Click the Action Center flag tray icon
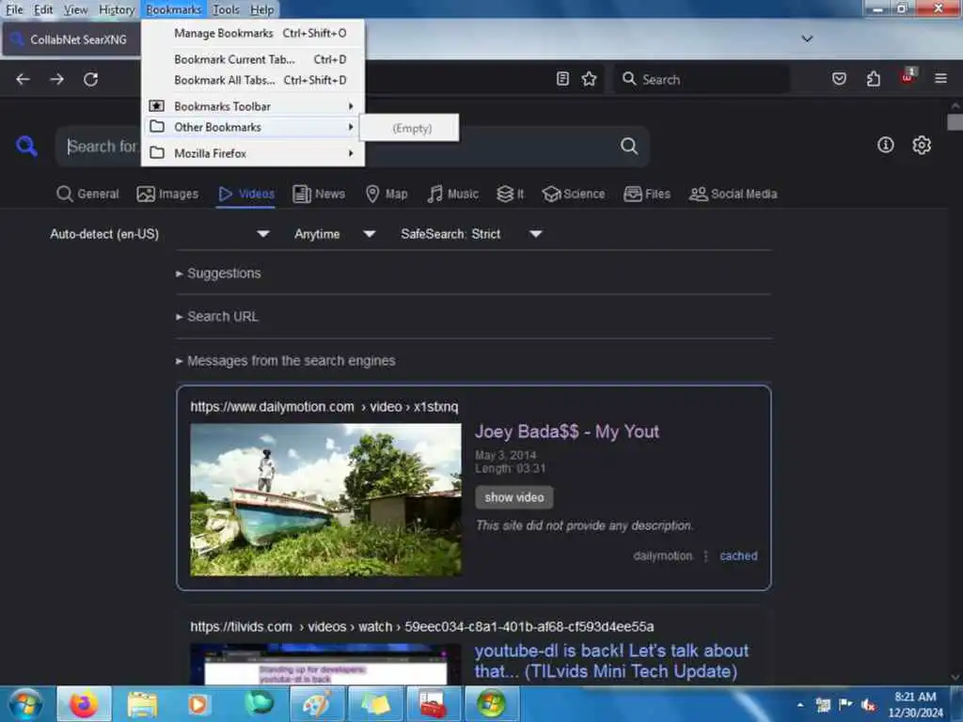 pyautogui.click(x=845, y=704)
